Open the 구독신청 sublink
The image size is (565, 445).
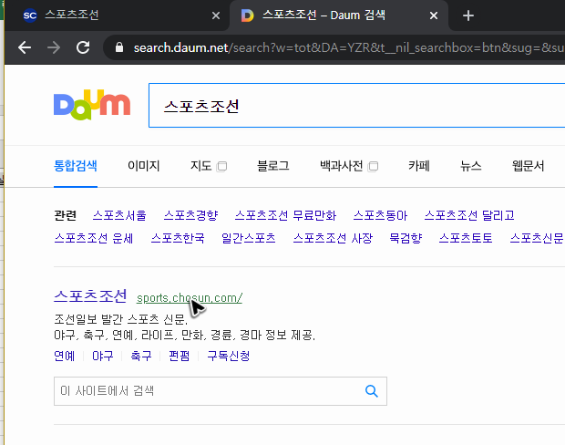228,356
